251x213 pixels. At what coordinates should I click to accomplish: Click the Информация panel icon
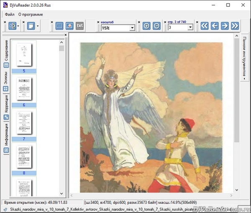click(6, 150)
